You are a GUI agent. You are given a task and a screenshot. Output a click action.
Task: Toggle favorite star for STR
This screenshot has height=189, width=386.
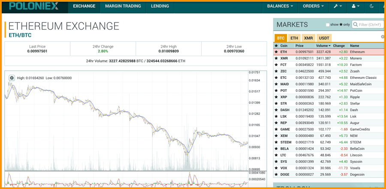point(276,103)
